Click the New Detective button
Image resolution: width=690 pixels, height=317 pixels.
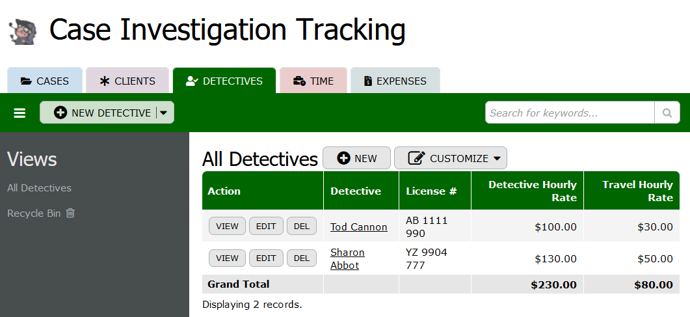click(103, 113)
